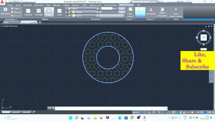Open the status bar customization menu

point(213,112)
